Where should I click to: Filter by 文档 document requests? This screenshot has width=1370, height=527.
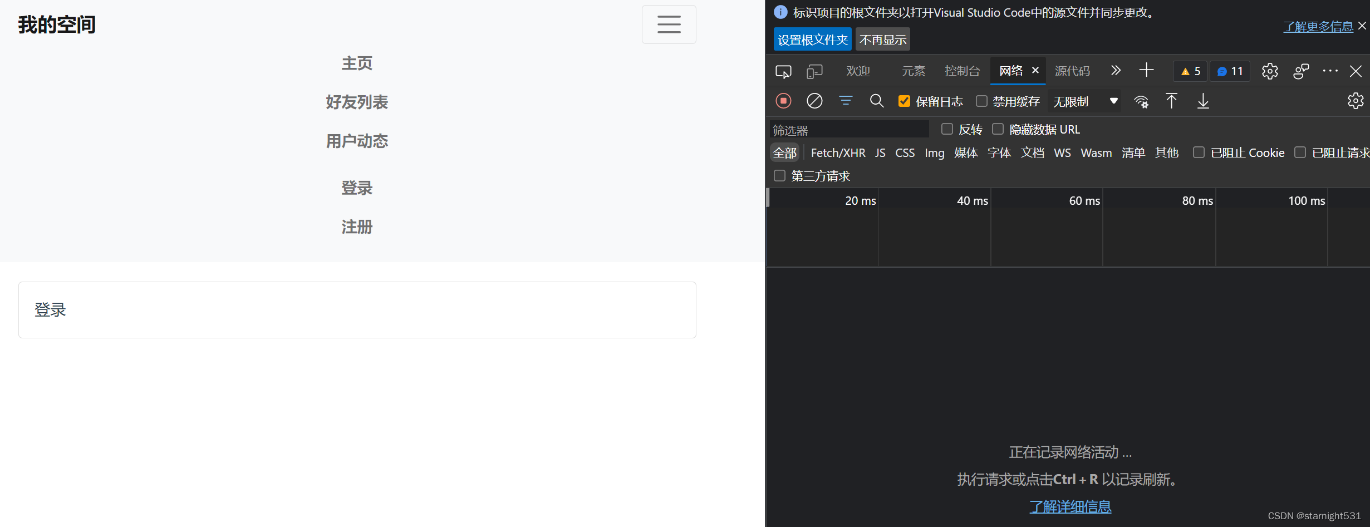coord(1033,153)
